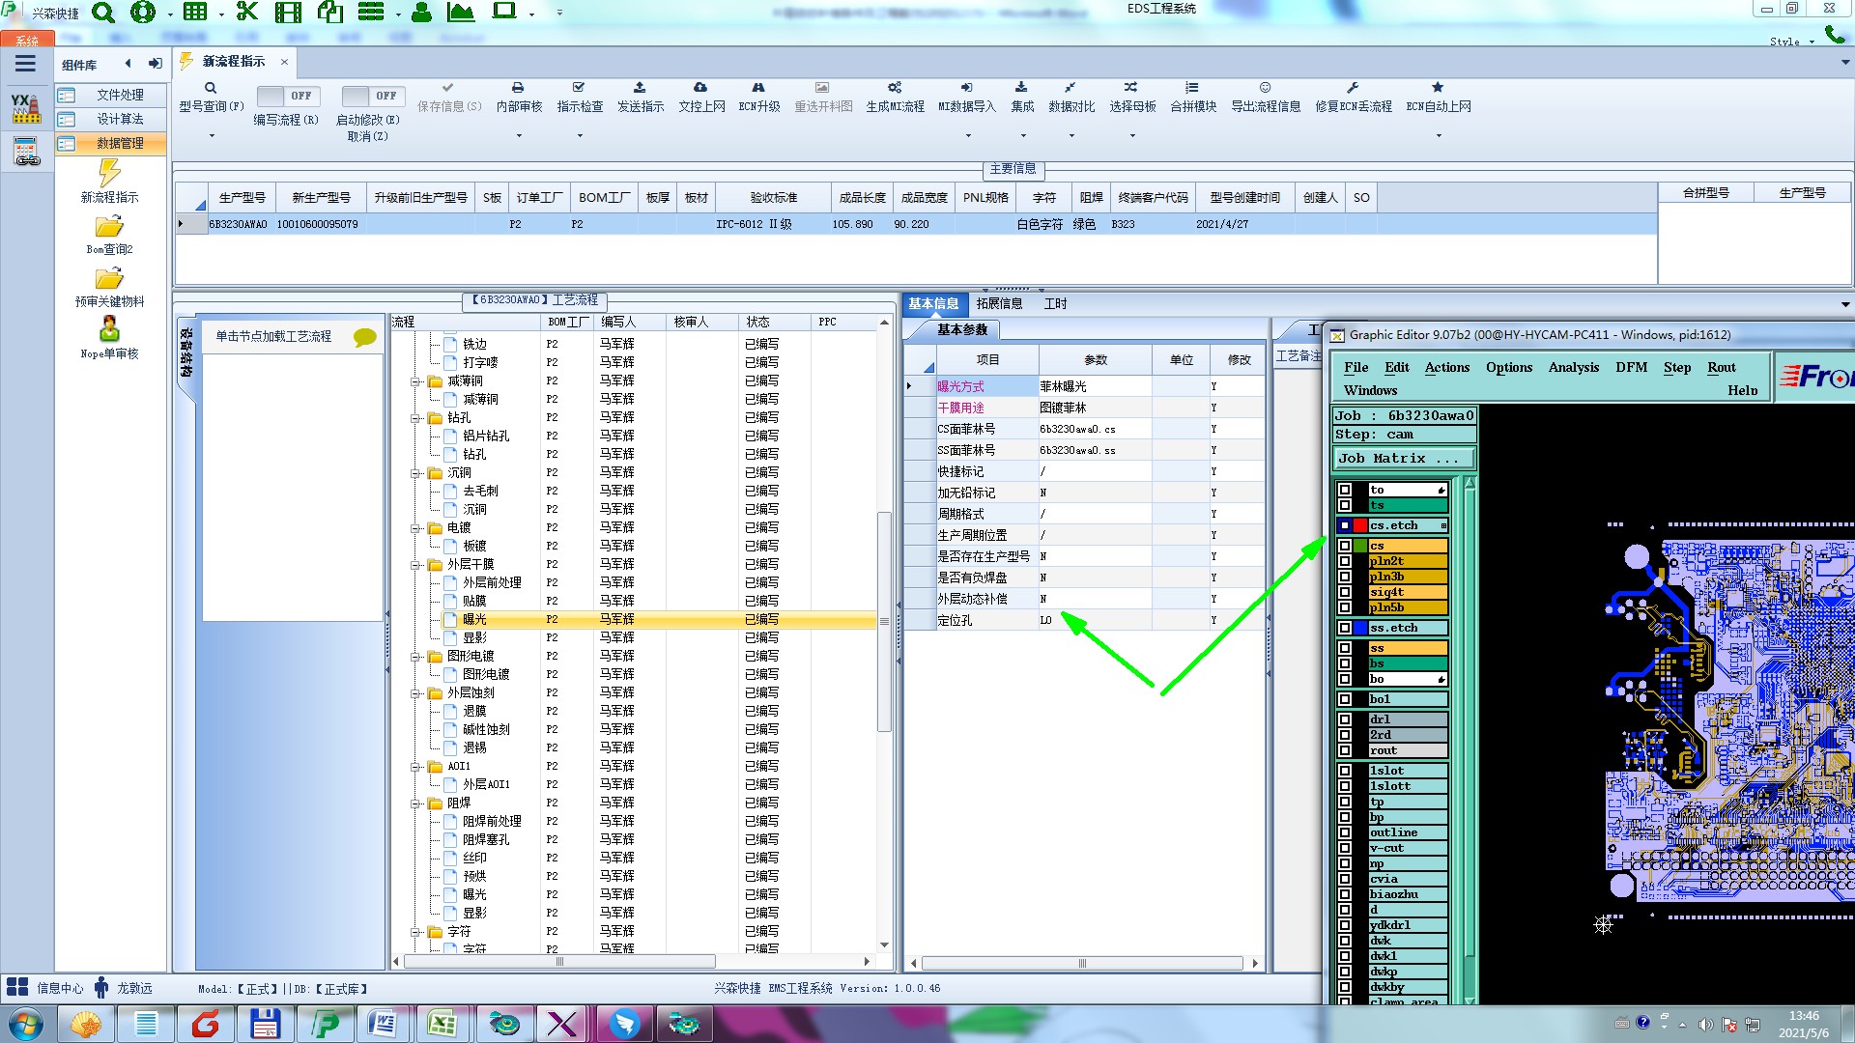The height and width of the screenshot is (1043, 1855).
Task: Open the Nope单审核 user icon
Action: 109,330
